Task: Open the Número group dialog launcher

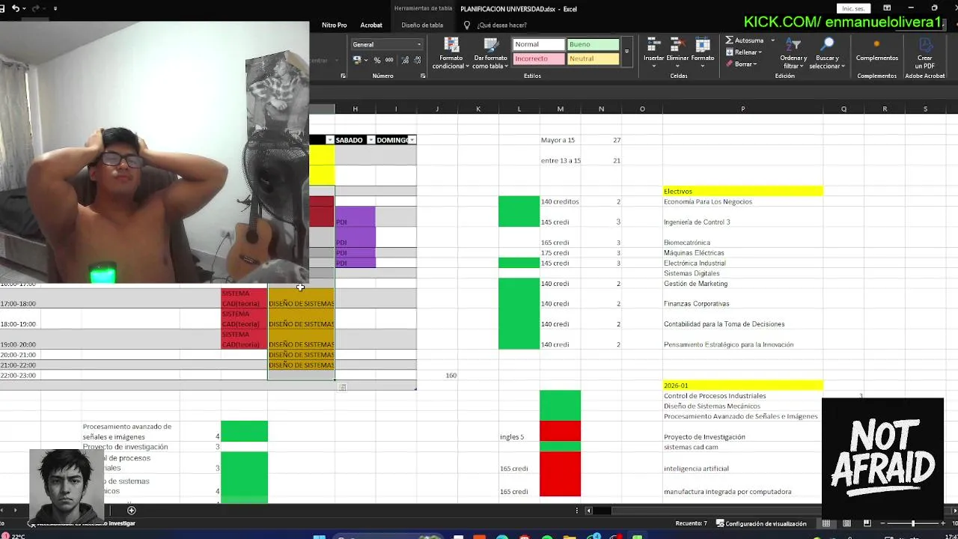Action: [423, 76]
